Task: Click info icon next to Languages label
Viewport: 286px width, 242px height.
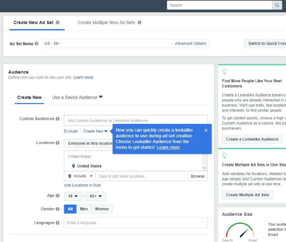Action: (58, 223)
